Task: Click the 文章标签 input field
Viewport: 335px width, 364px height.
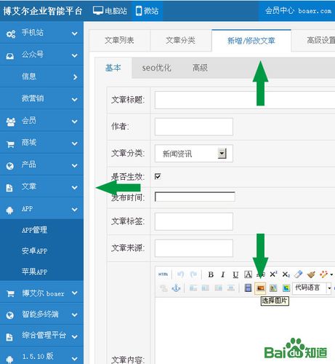Action: click(x=194, y=221)
